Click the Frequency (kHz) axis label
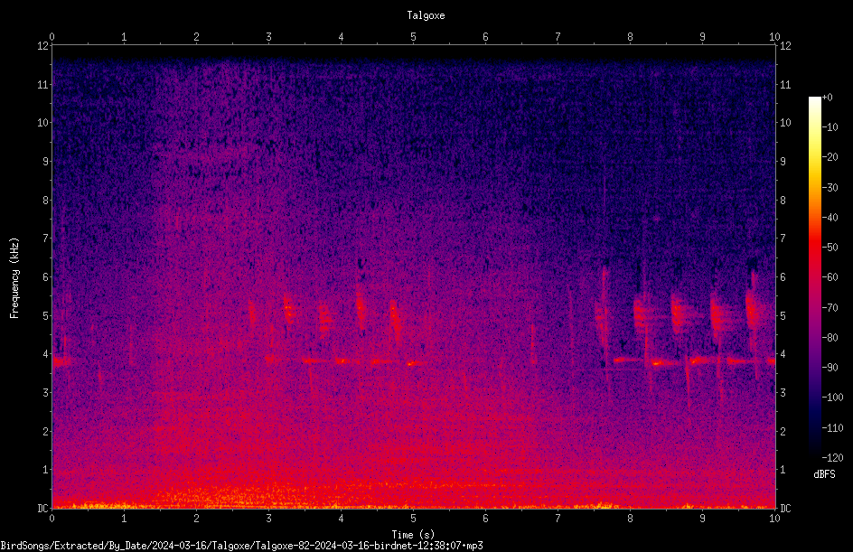The height and width of the screenshot is (552, 853). (x=14, y=278)
